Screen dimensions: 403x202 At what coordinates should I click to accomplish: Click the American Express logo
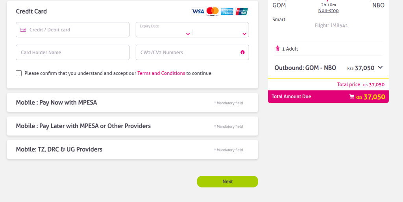(x=227, y=11)
